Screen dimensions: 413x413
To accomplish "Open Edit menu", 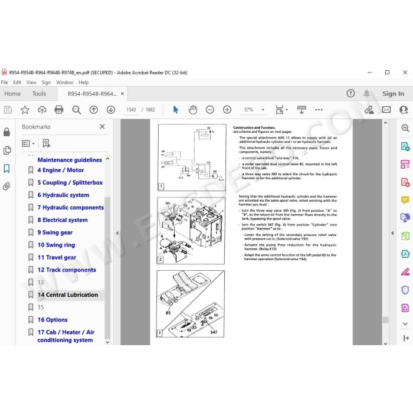I will [17, 83].
